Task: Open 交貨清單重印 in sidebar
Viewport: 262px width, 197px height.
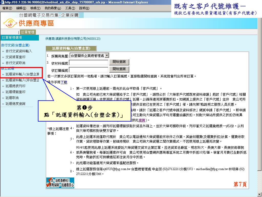Action: 15,57
